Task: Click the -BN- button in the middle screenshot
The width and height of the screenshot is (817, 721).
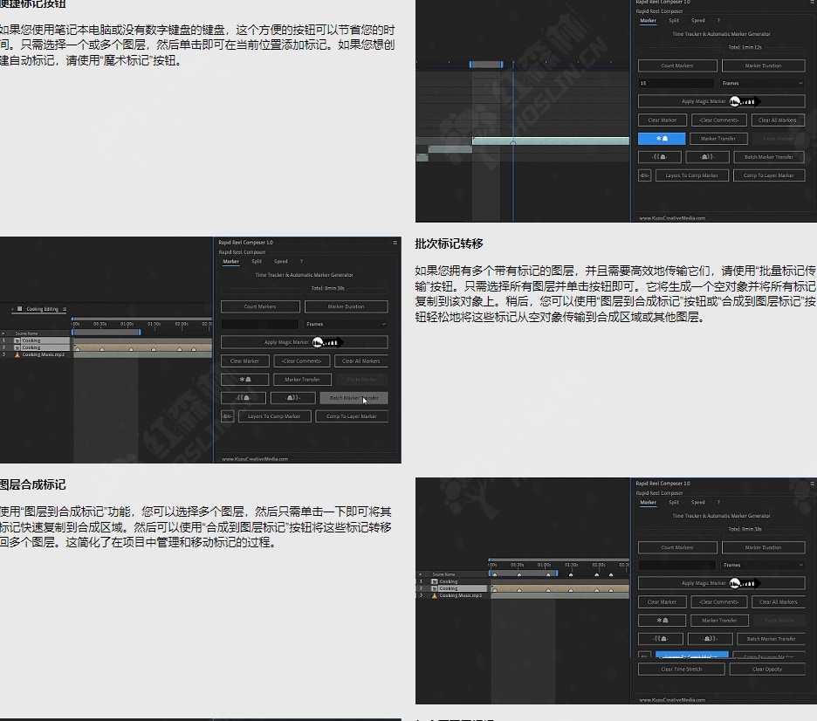Action: (x=227, y=416)
